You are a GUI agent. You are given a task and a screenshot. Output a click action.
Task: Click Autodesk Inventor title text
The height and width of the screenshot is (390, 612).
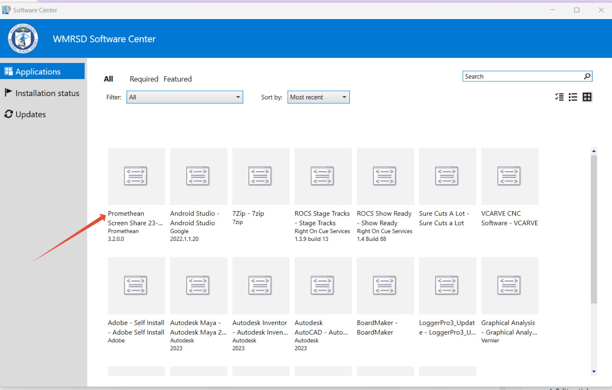click(x=260, y=328)
